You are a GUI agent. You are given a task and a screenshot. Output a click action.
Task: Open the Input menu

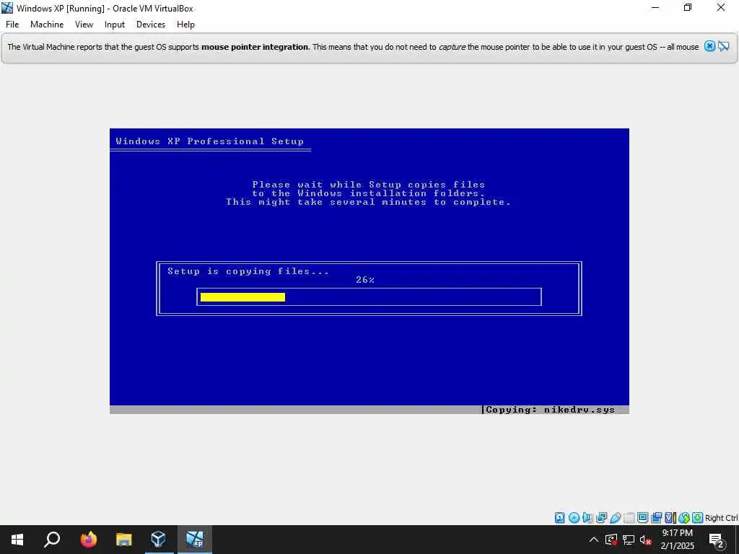tap(115, 25)
